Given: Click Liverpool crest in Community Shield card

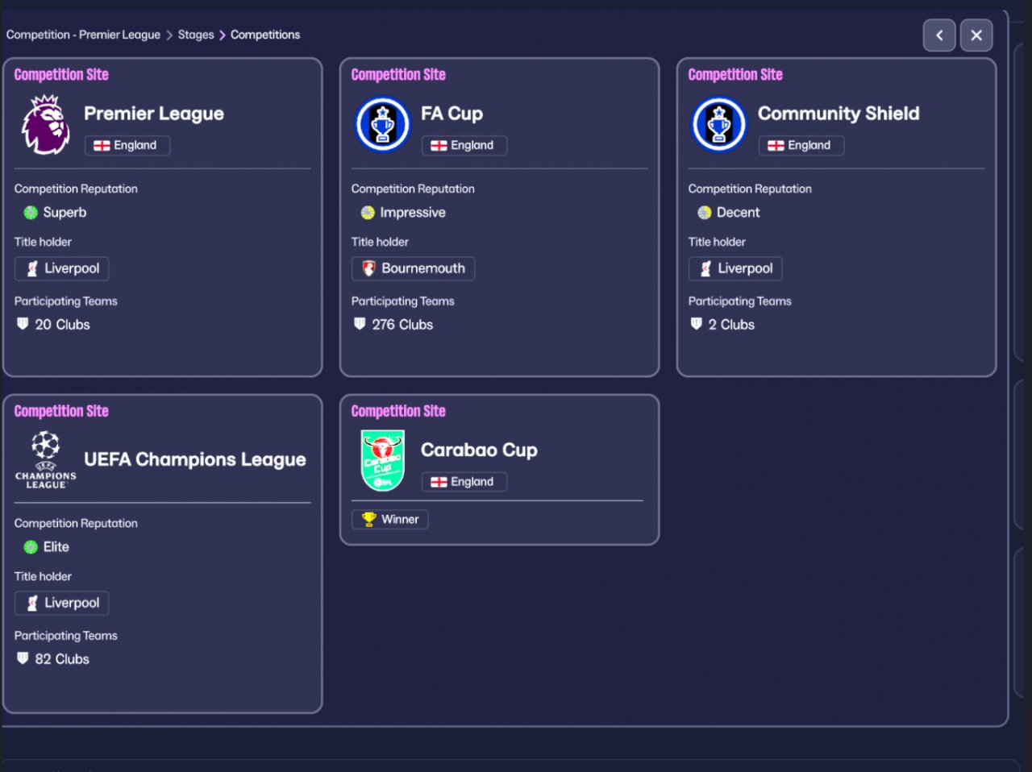Looking at the screenshot, I should click(705, 268).
